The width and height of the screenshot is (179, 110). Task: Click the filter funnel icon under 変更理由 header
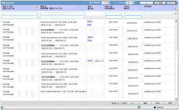click(176, 9)
